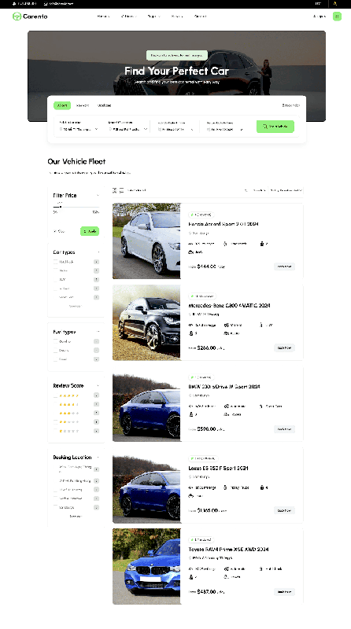Click the email icon in the top bar
Viewport: 351px width, 629px height.
coord(46,4)
